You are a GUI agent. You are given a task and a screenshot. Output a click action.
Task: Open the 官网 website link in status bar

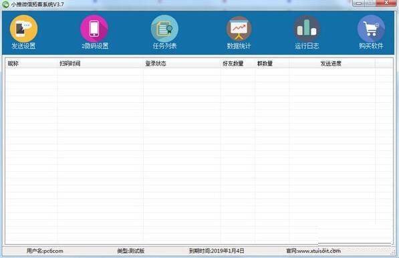[313, 251]
